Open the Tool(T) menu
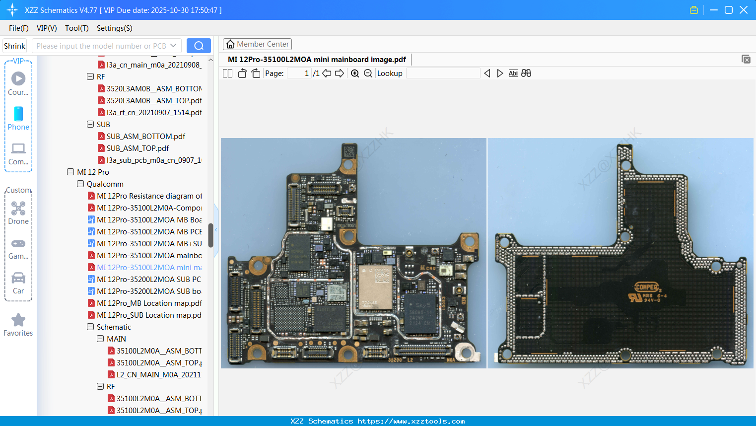The height and width of the screenshot is (426, 756). pos(76,28)
